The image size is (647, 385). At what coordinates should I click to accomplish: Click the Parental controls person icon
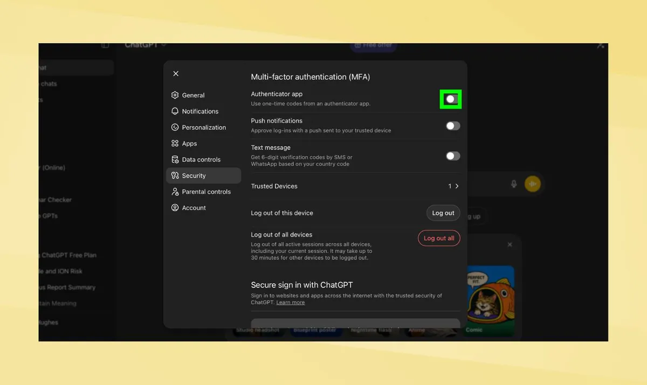[175, 192]
